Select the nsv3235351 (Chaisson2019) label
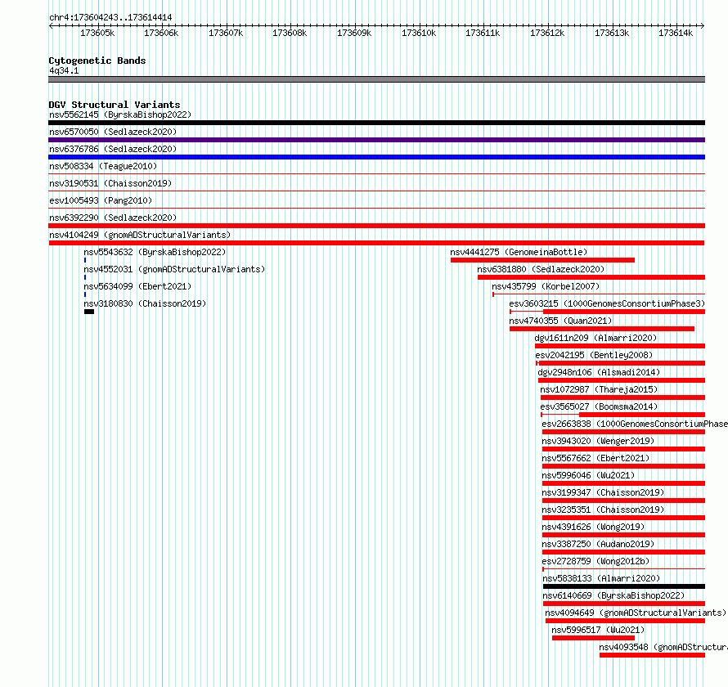 point(603,510)
